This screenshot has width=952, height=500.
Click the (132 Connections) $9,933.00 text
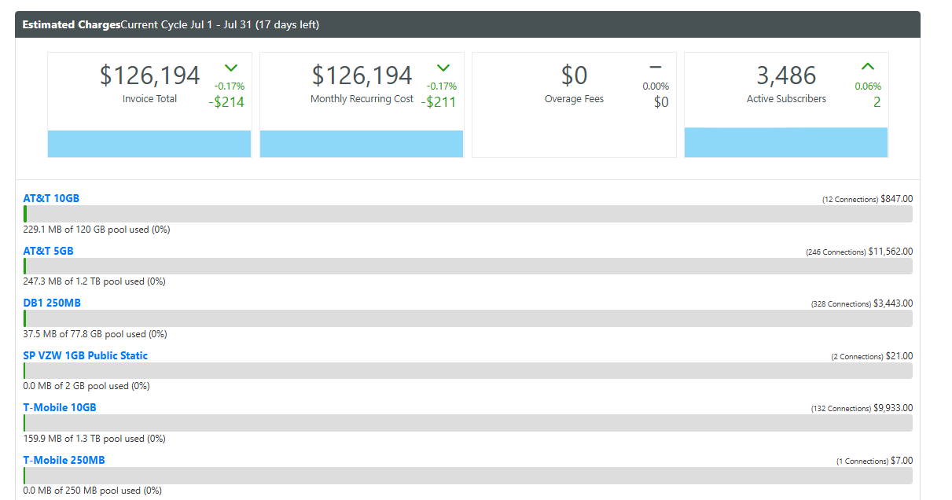(862, 408)
